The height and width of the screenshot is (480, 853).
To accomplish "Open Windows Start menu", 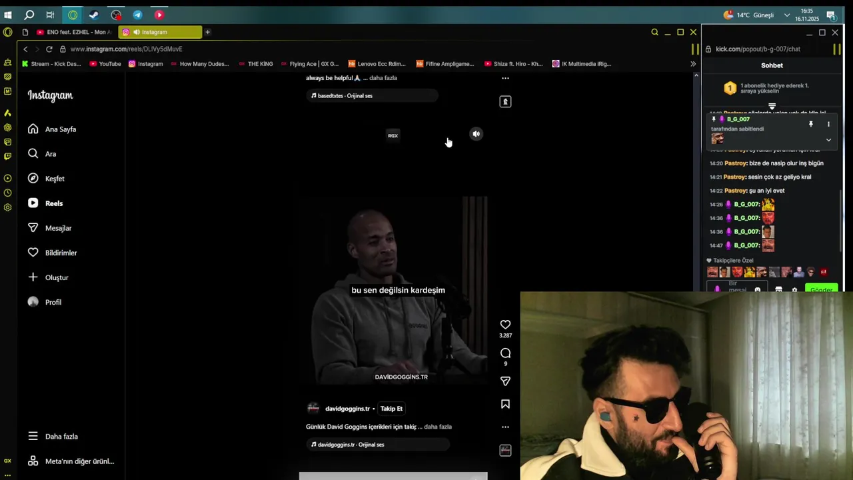I will click(8, 15).
